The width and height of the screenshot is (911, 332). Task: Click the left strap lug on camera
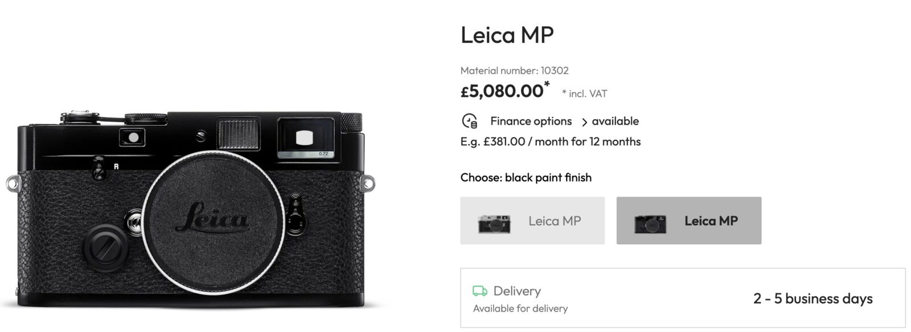13,183
